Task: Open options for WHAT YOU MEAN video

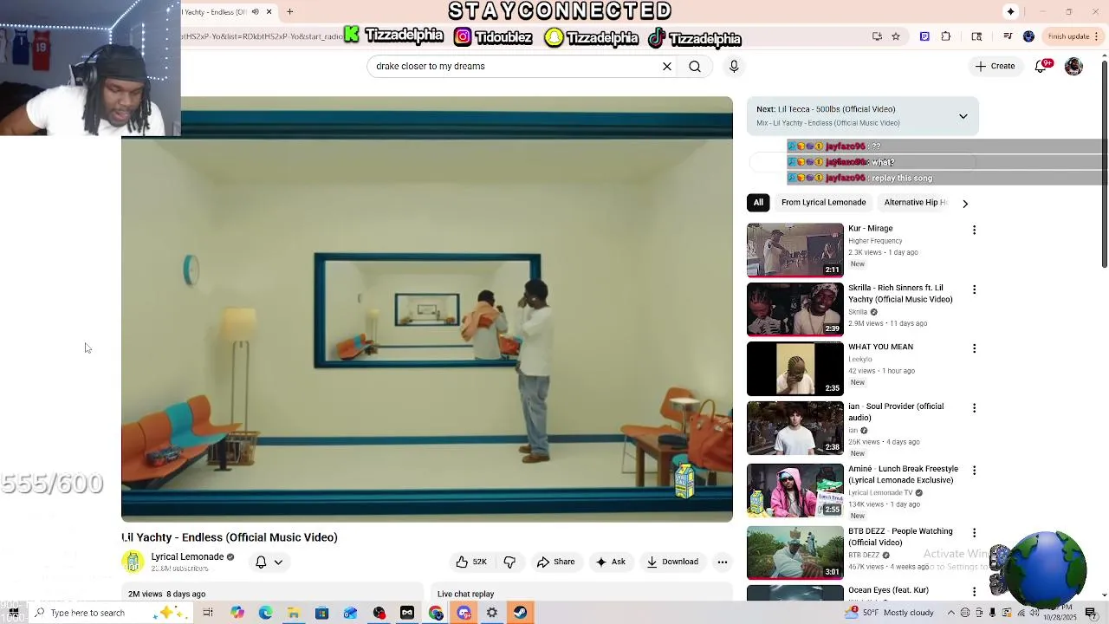Action: 974,348
